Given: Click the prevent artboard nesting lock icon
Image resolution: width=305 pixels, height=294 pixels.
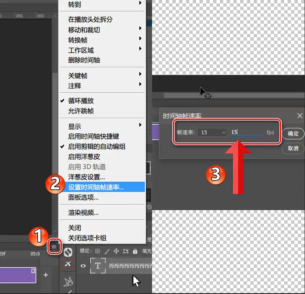Looking at the screenshot, I should (x=125, y=251).
